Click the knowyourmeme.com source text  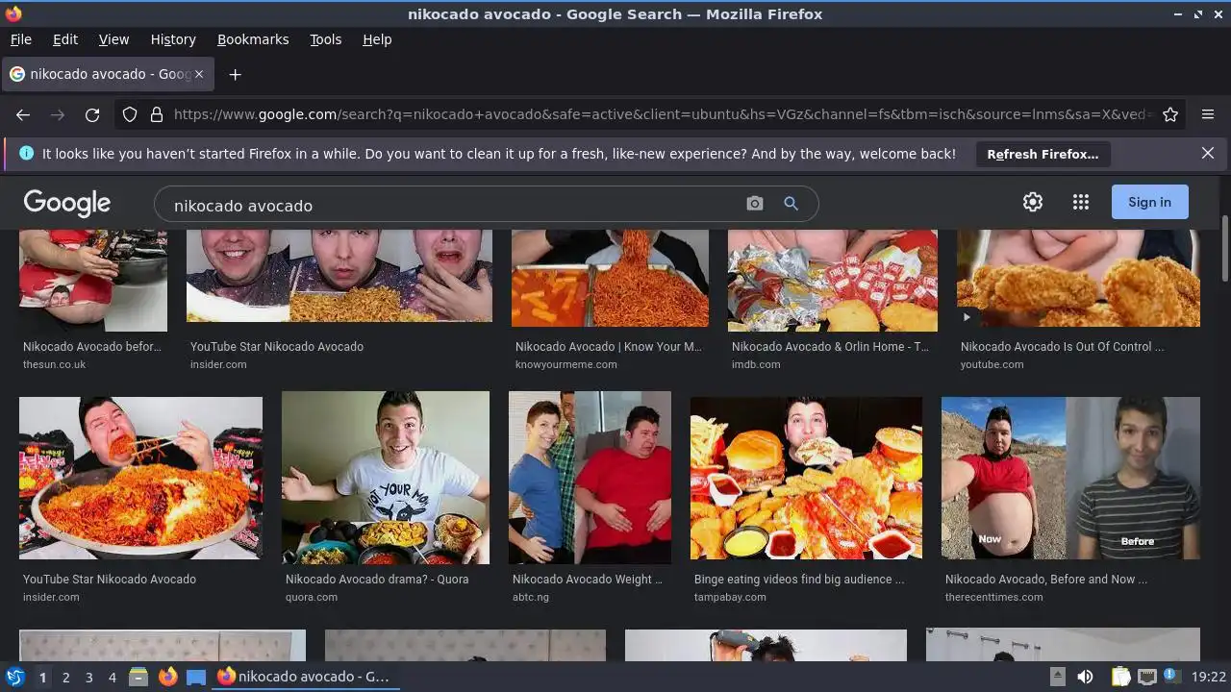click(x=565, y=364)
